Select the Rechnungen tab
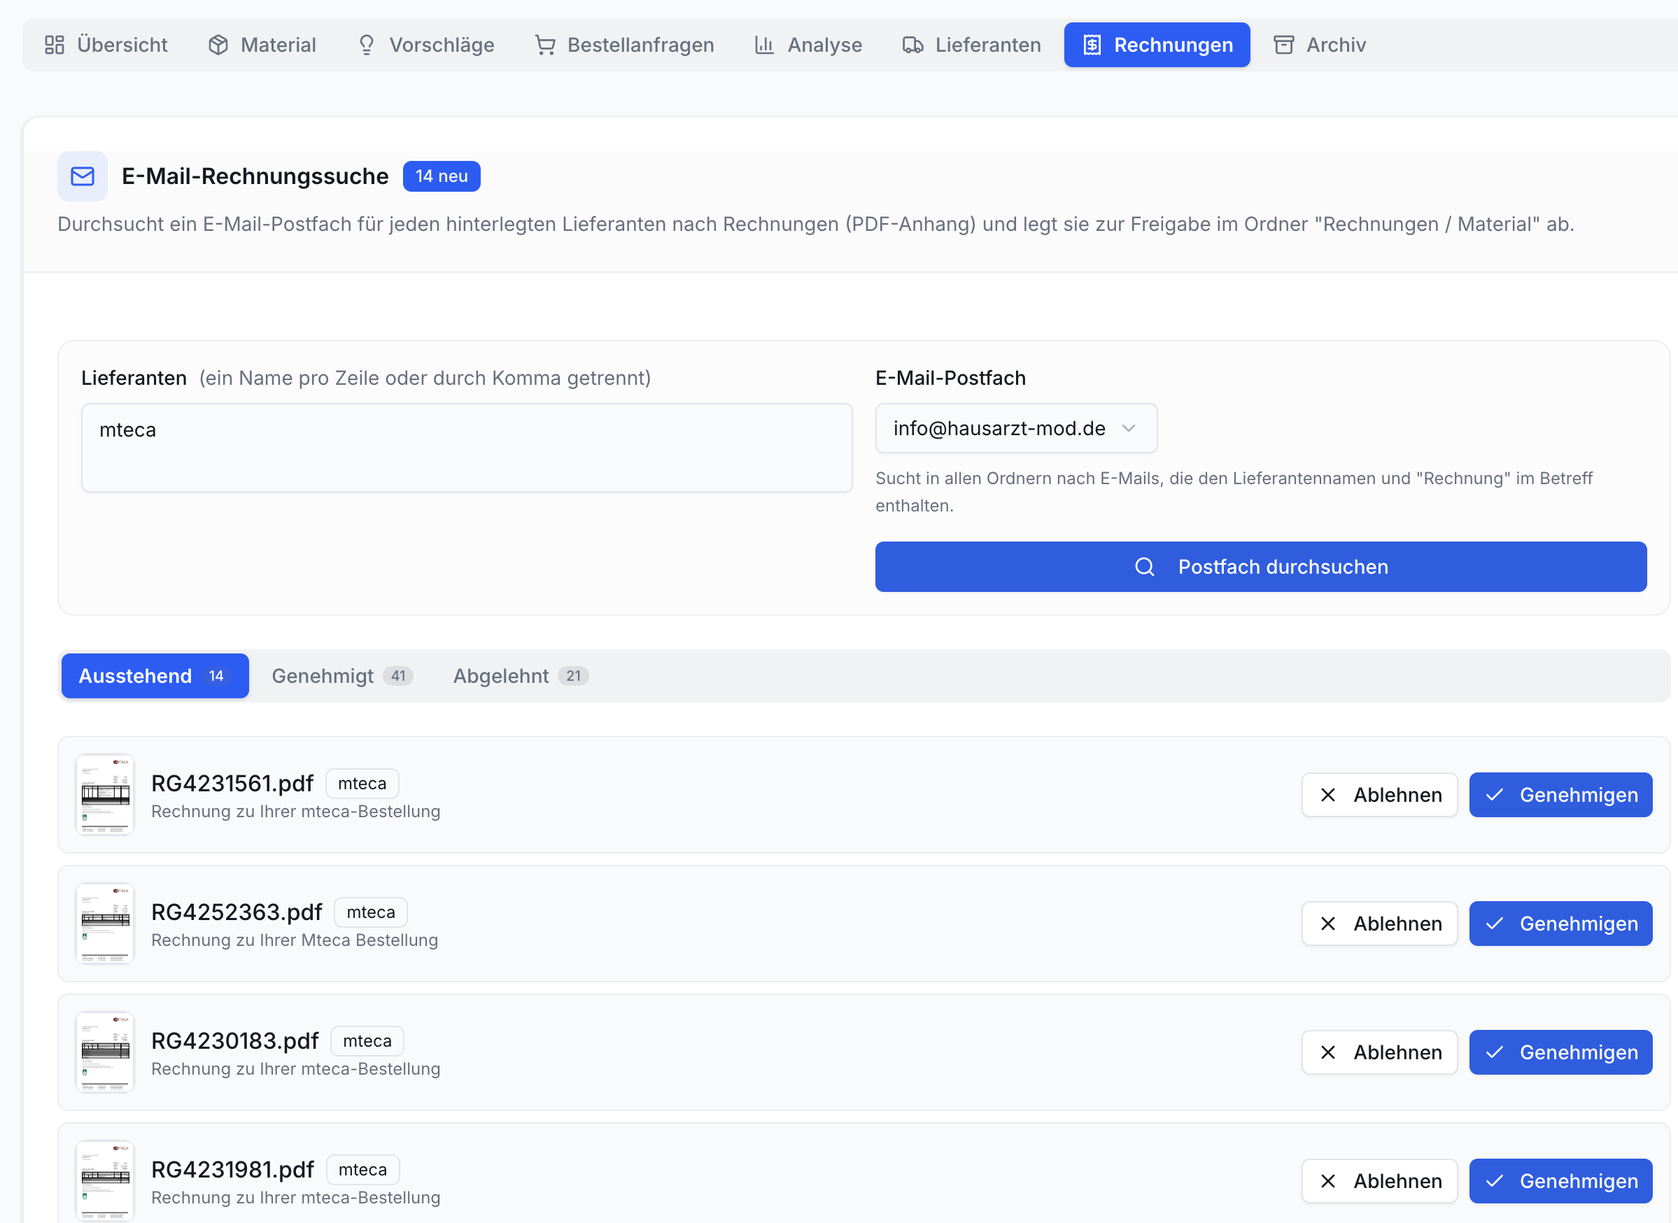1678x1223 pixels. 1157,45
